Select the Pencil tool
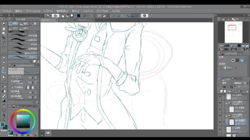The height and width of the screenshot is (140, 250). click(x=4, y=62)
